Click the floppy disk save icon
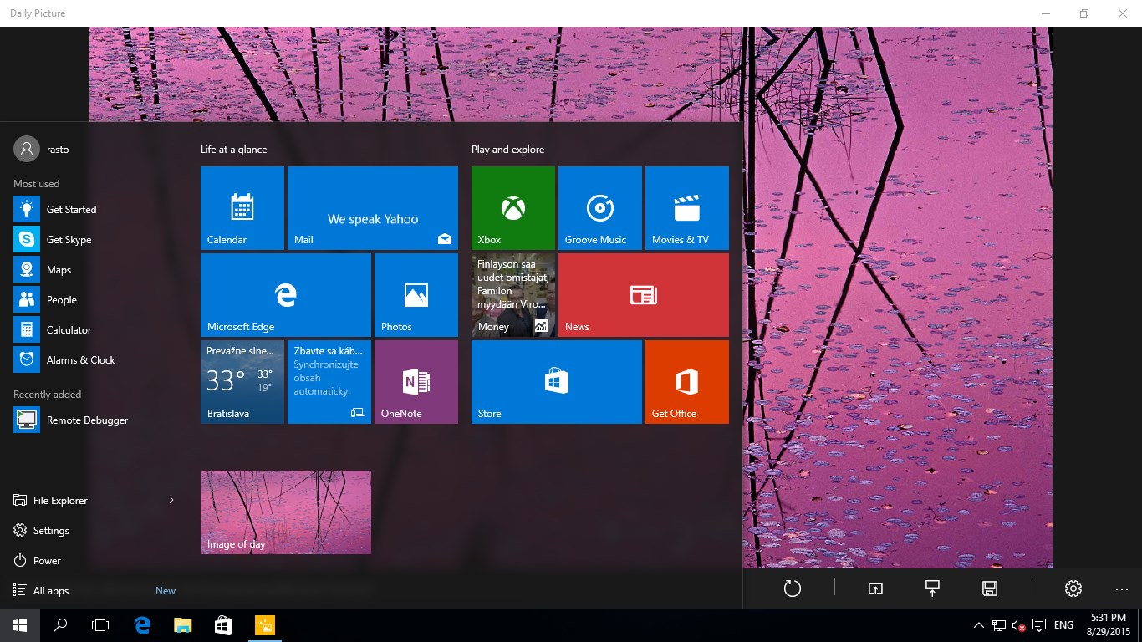1142x642 pixels. pyautogui.click(x=989, y=588)
